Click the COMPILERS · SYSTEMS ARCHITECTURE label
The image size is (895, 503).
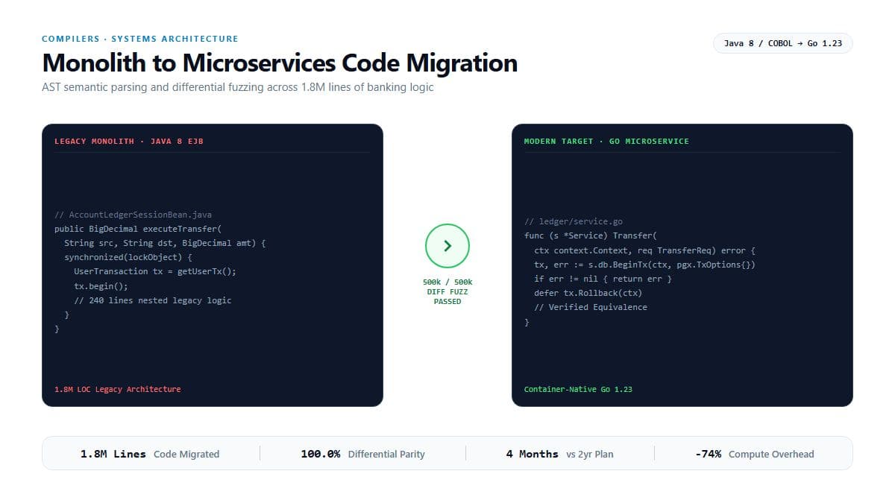140,39
